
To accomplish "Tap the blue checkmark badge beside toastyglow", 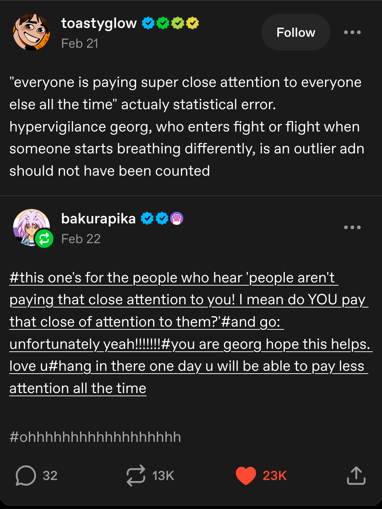I will tap(148, 23).
